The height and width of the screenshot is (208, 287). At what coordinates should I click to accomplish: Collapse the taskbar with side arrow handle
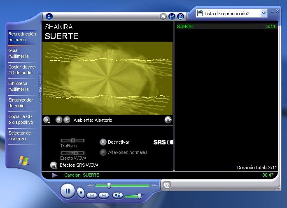pos(40,88)
